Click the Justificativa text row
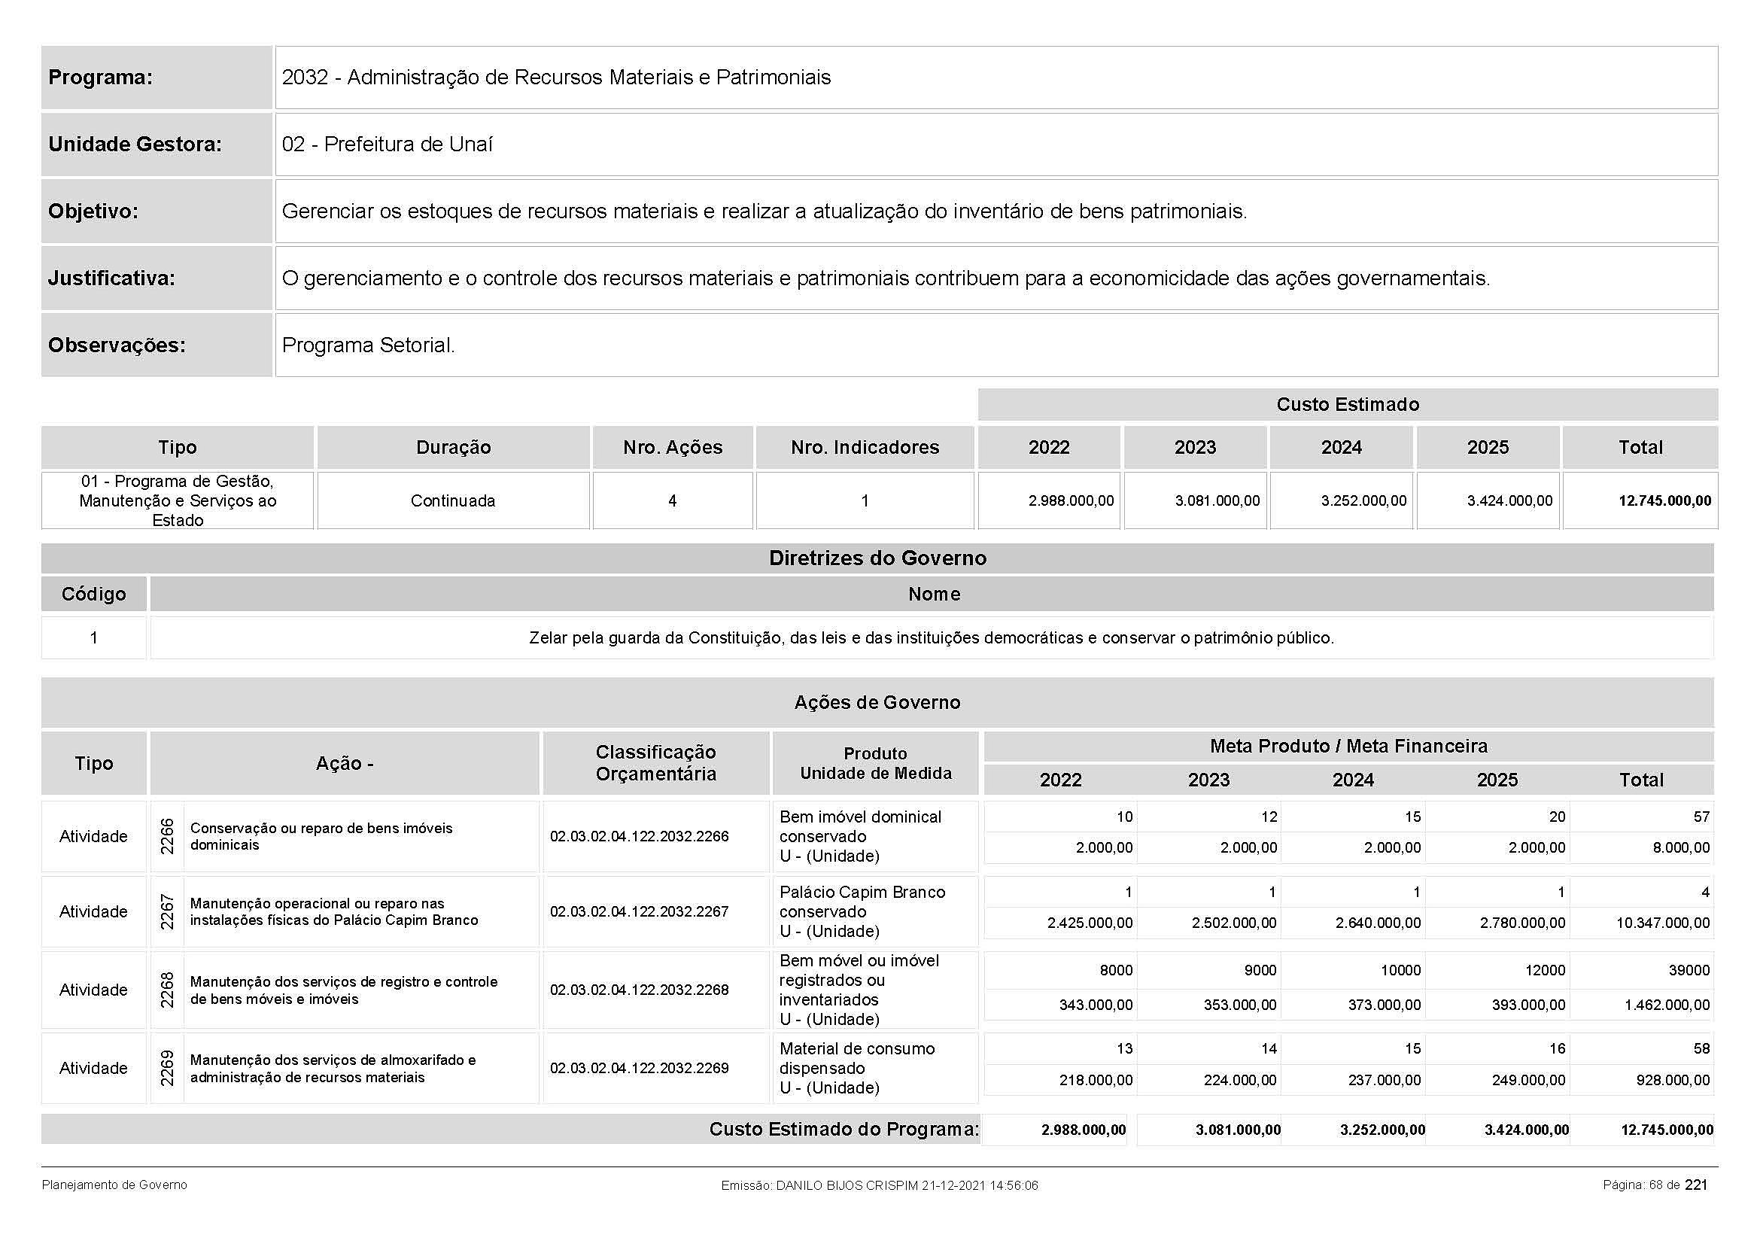Image resolution: width=1760 pixels, height=1244 pixels. (886, 278)
